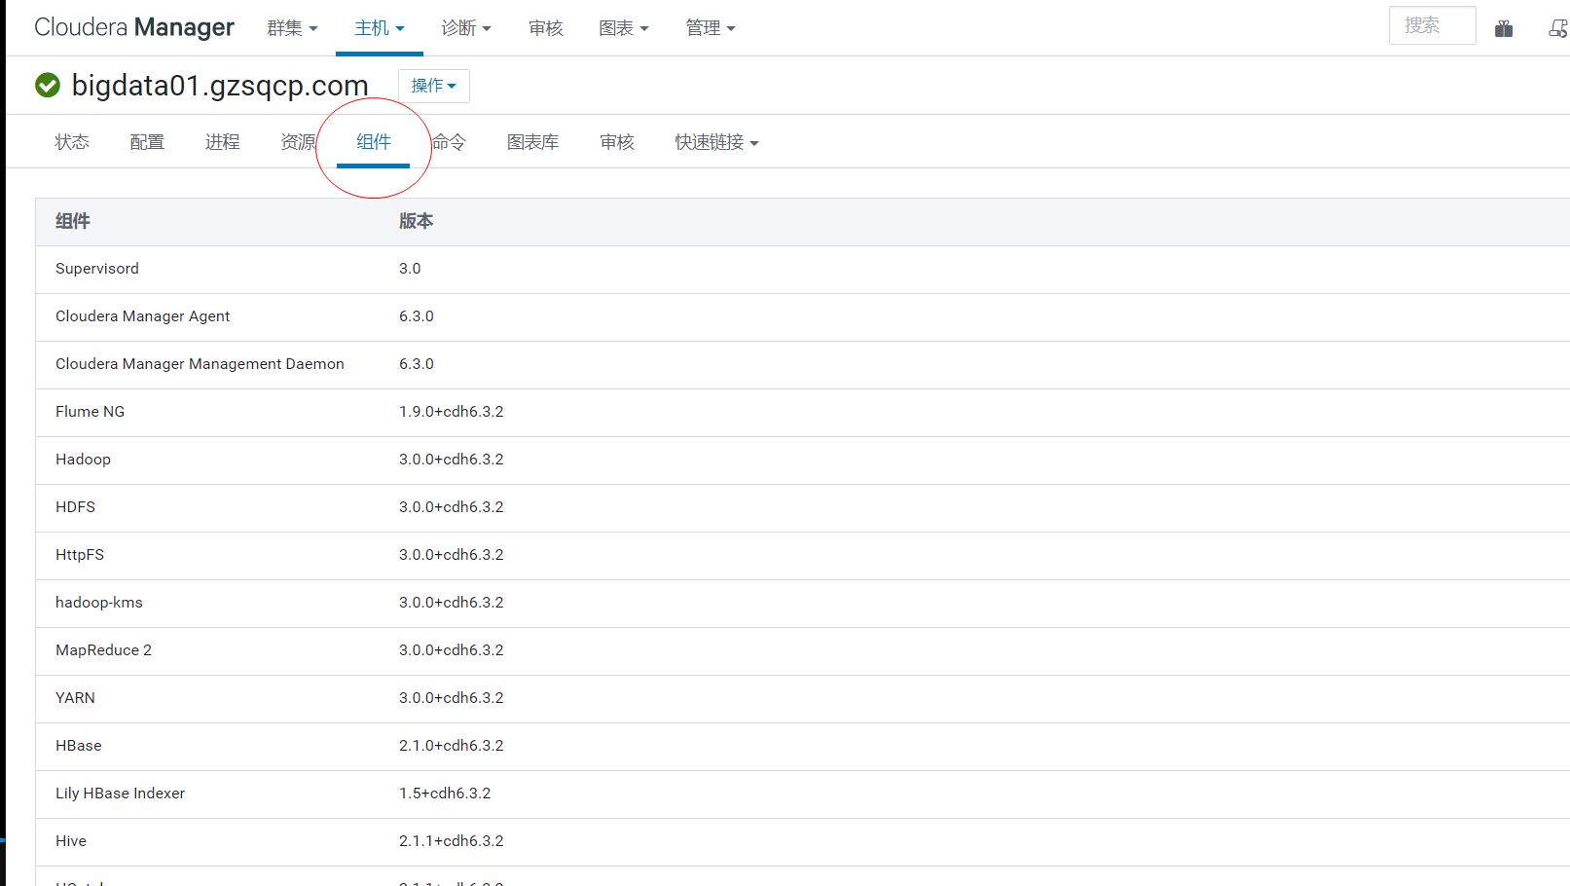Image resolution: width=1570 pixels, height=886 pixels.
Task: Switch to the 图表库 tab
Action: (x=532, y=142)
